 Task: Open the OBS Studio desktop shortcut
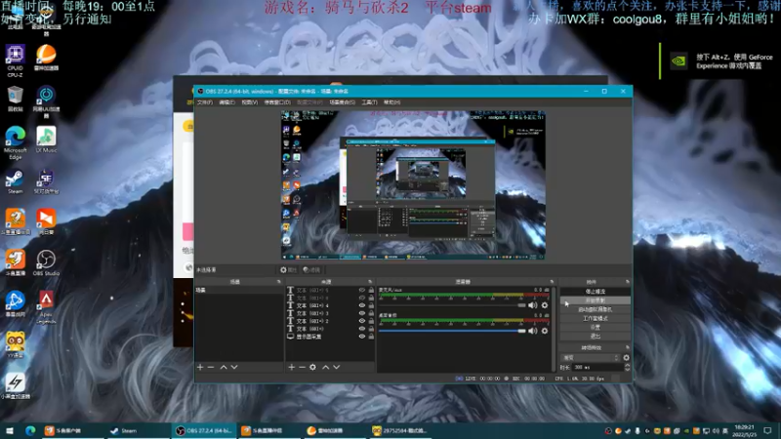click(x=46, y=262)
